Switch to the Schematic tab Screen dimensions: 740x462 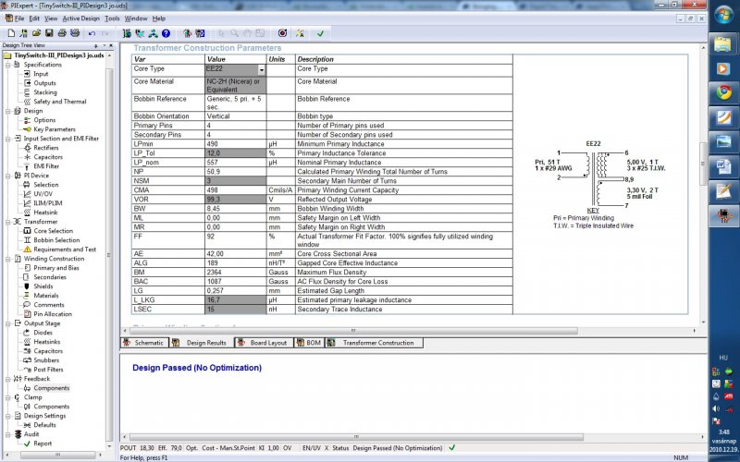click(144, 343)
